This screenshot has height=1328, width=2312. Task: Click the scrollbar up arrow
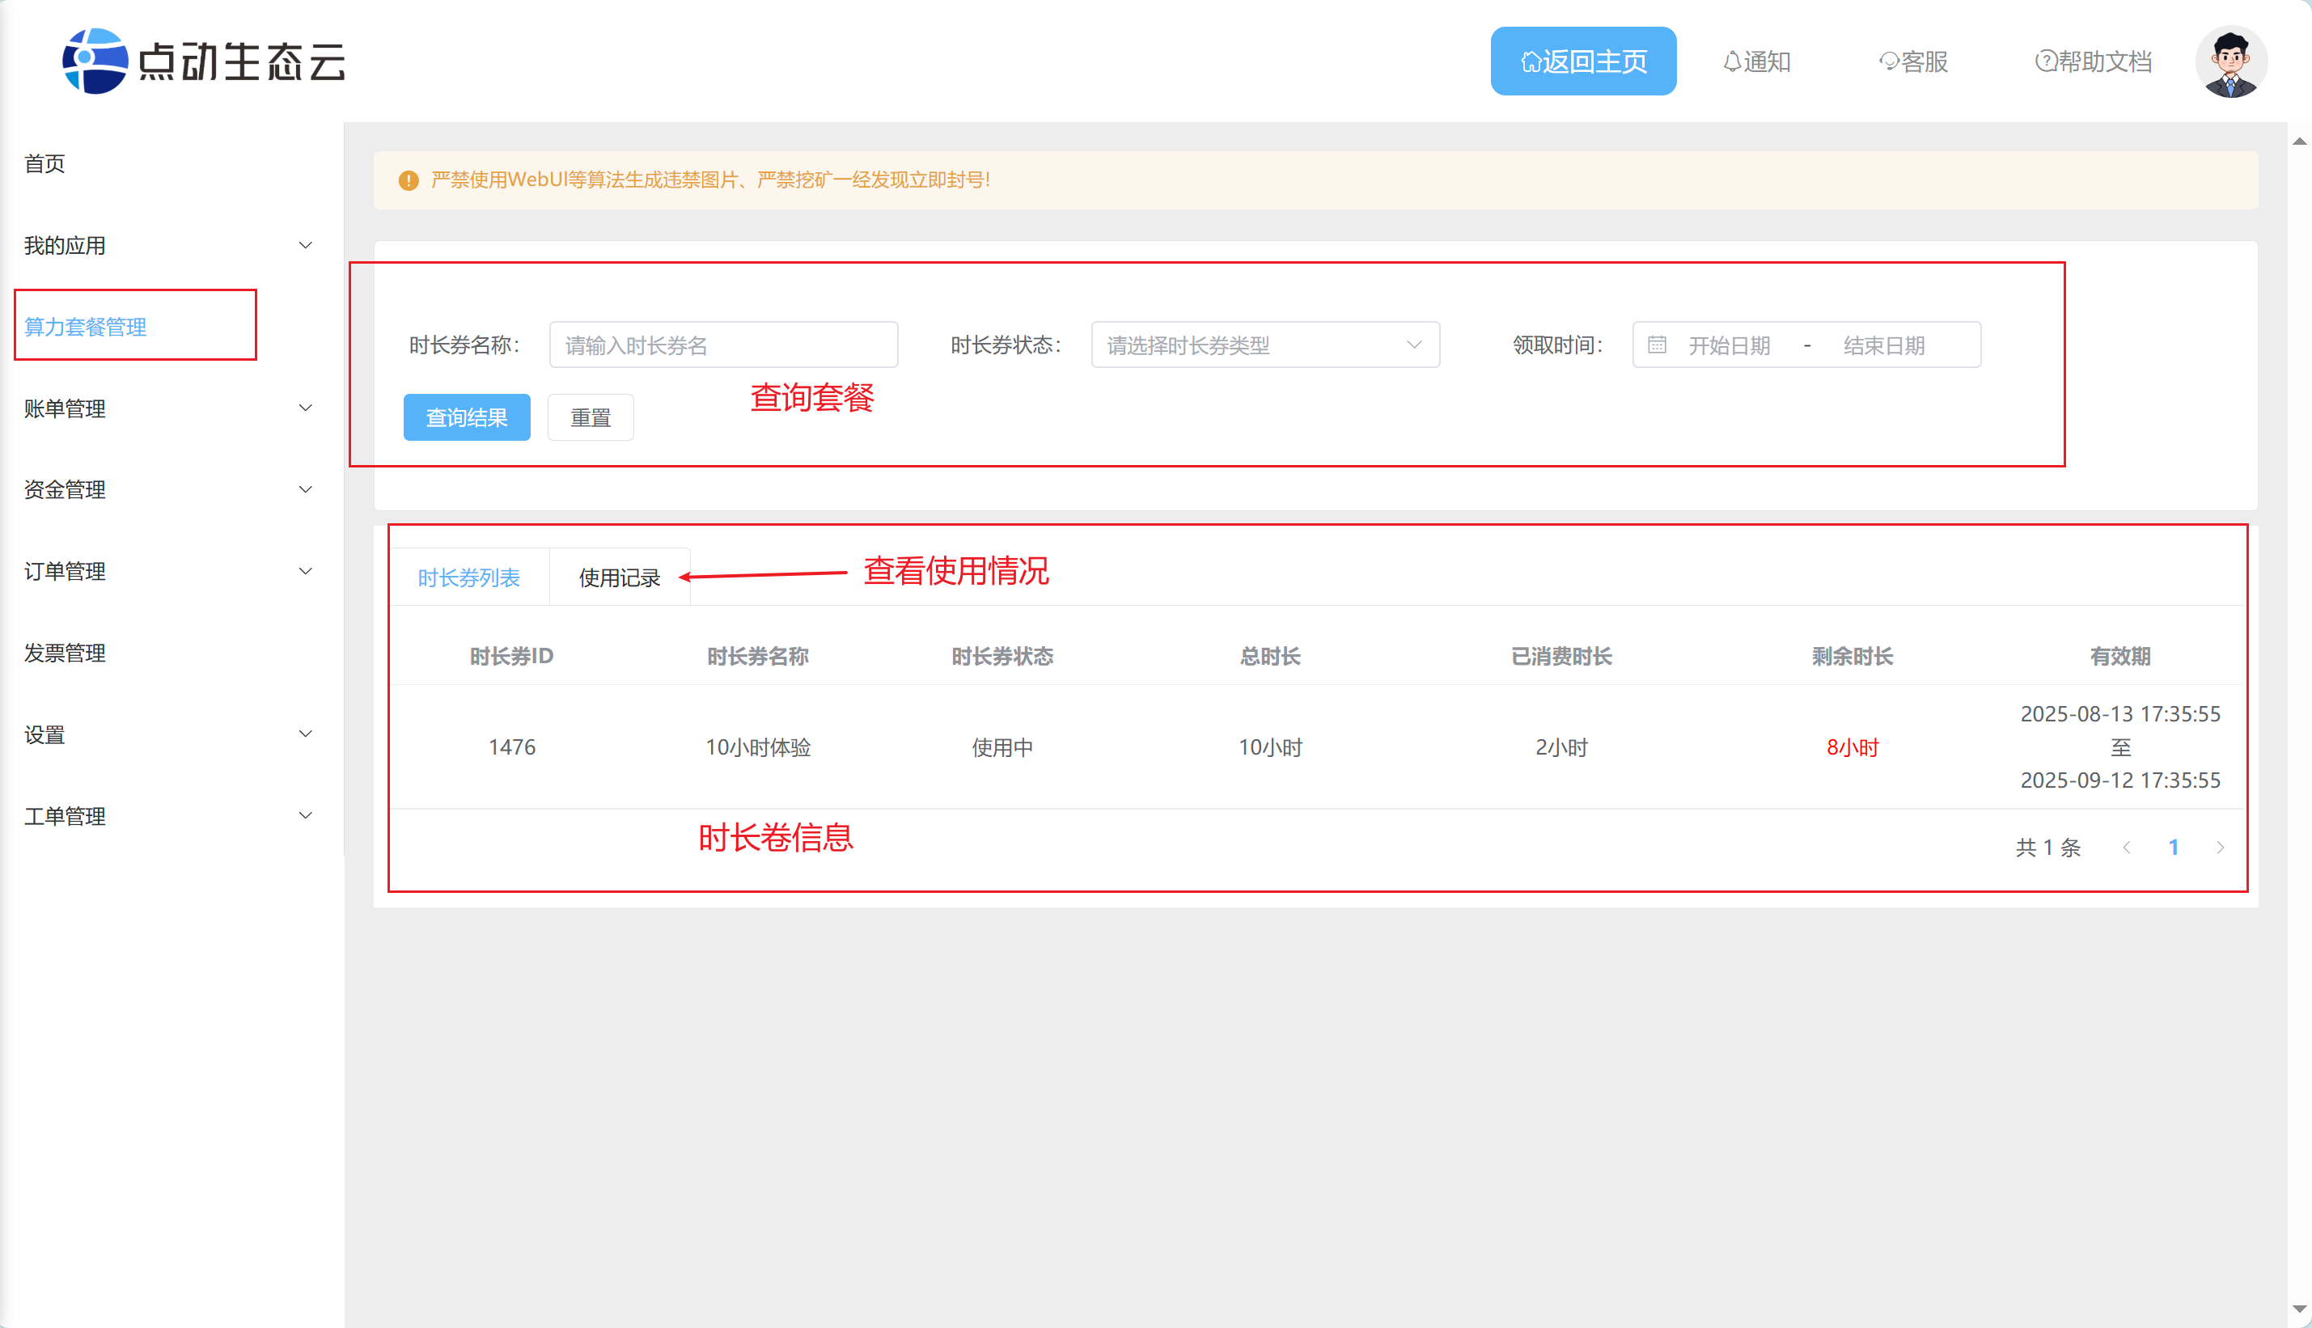[2299, 142]
